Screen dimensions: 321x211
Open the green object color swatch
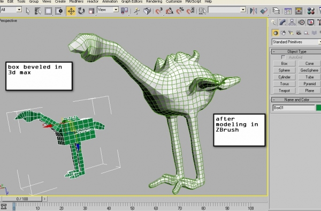coord(318,108)
